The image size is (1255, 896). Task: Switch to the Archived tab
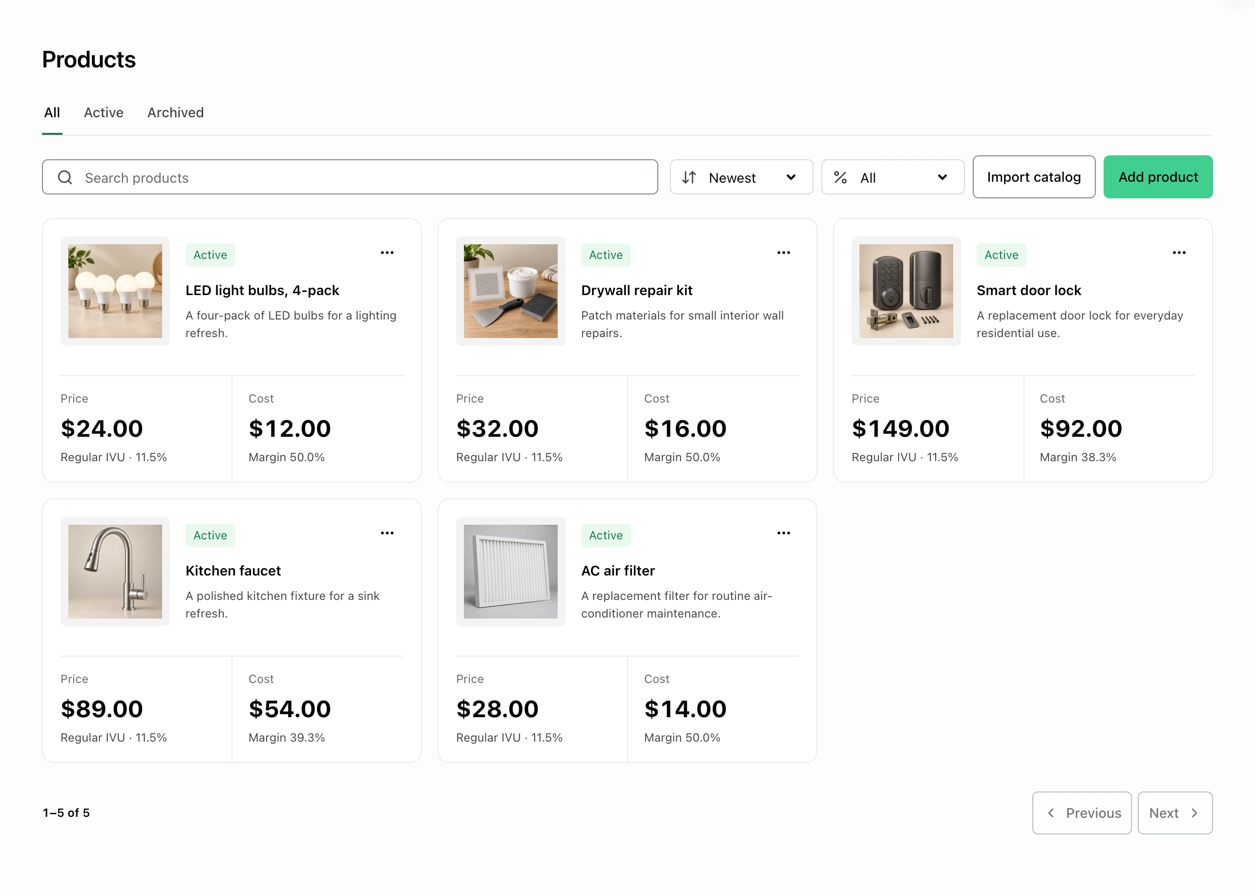175,112
